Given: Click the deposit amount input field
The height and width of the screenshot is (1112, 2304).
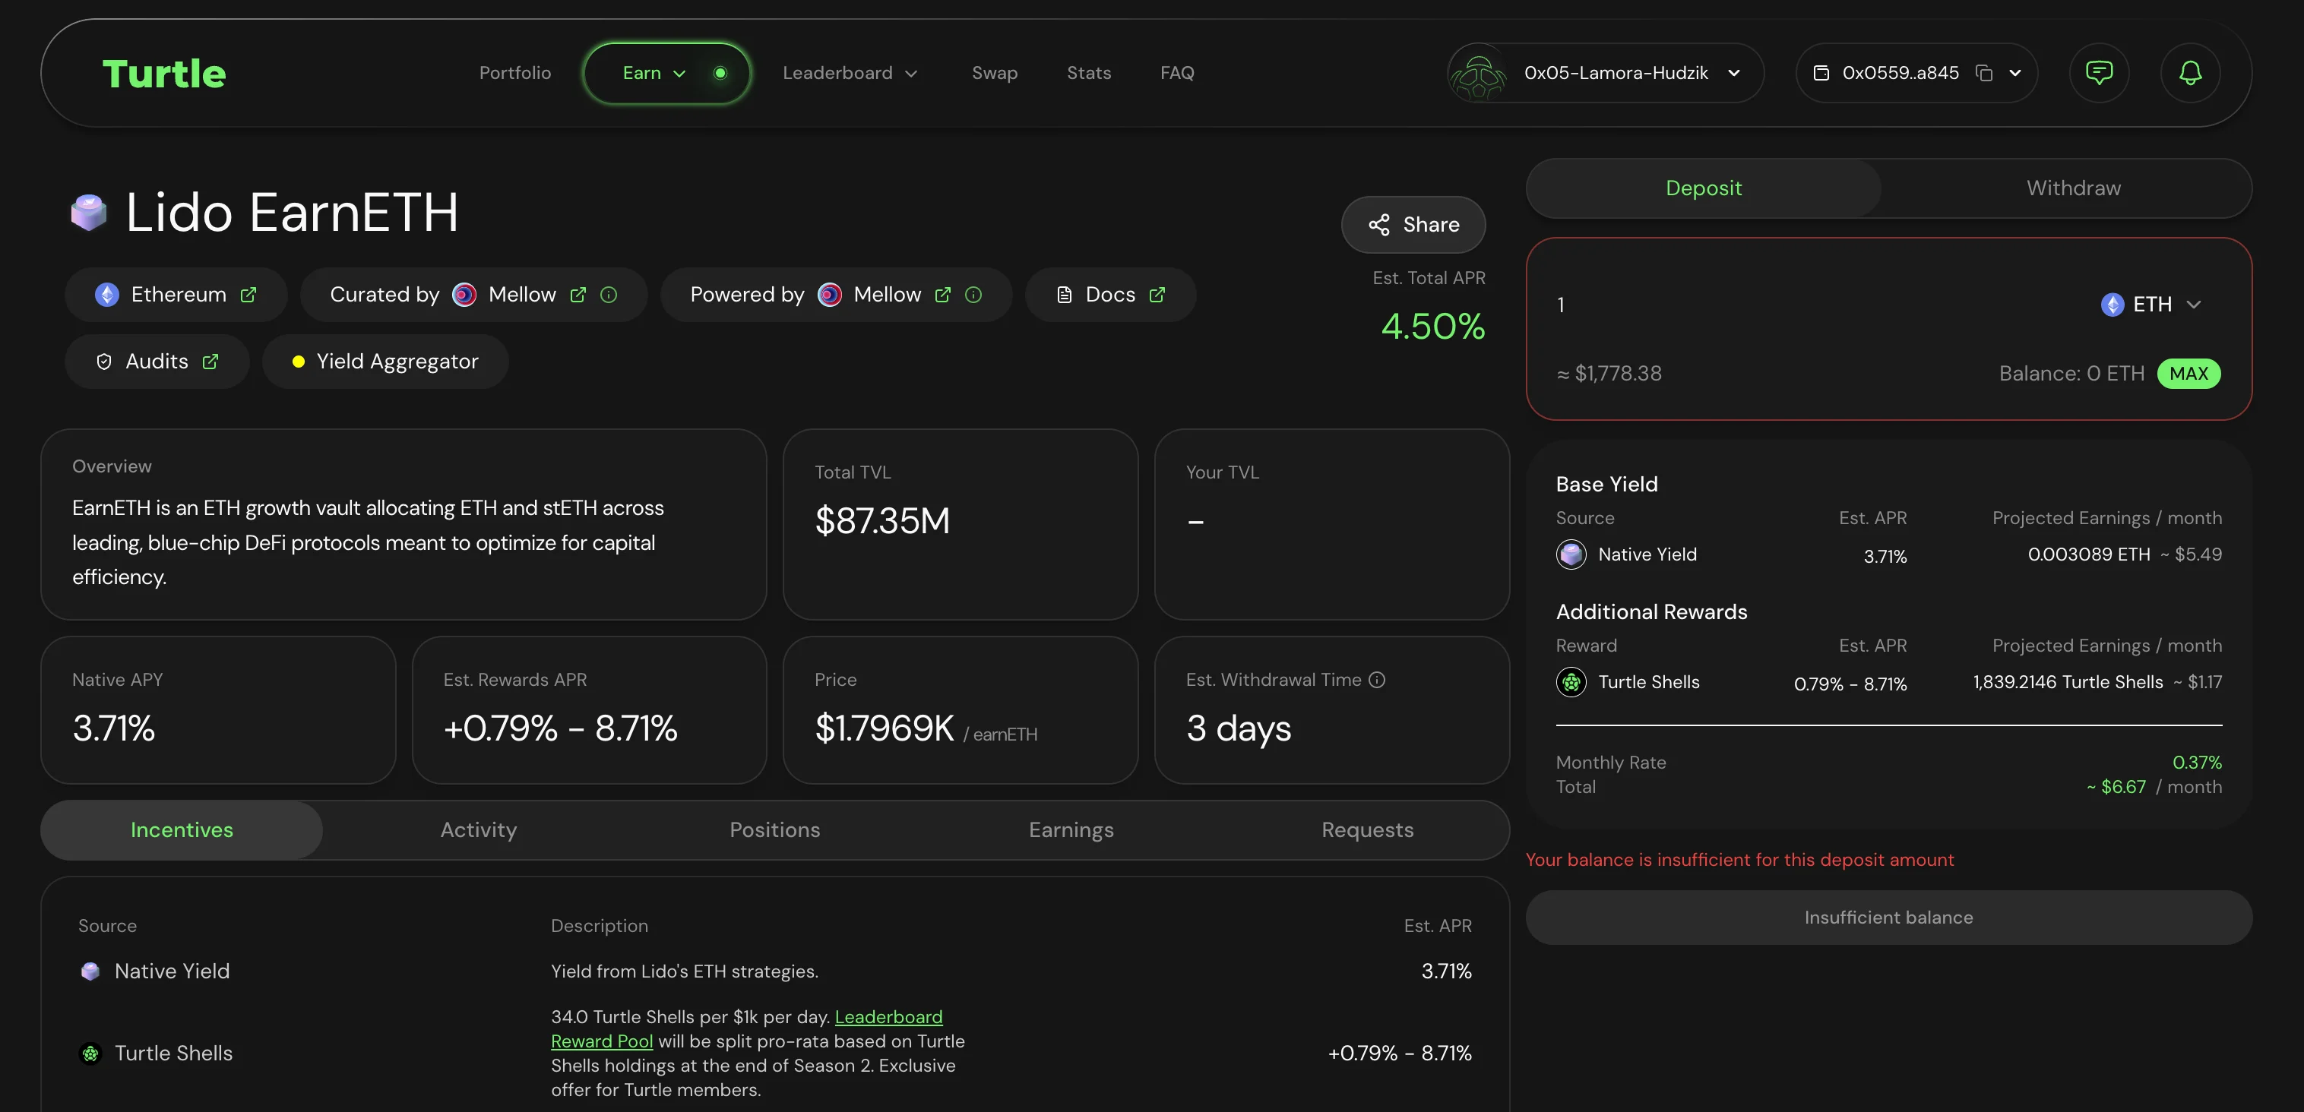Looking at the screenshot, I should point(1815,305).
